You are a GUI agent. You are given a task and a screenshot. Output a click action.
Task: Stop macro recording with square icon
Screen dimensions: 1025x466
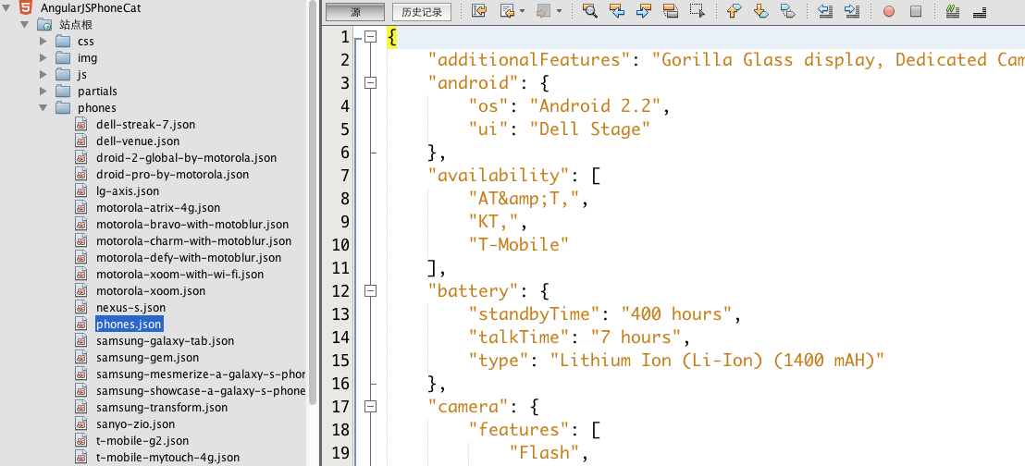[915, 12]
